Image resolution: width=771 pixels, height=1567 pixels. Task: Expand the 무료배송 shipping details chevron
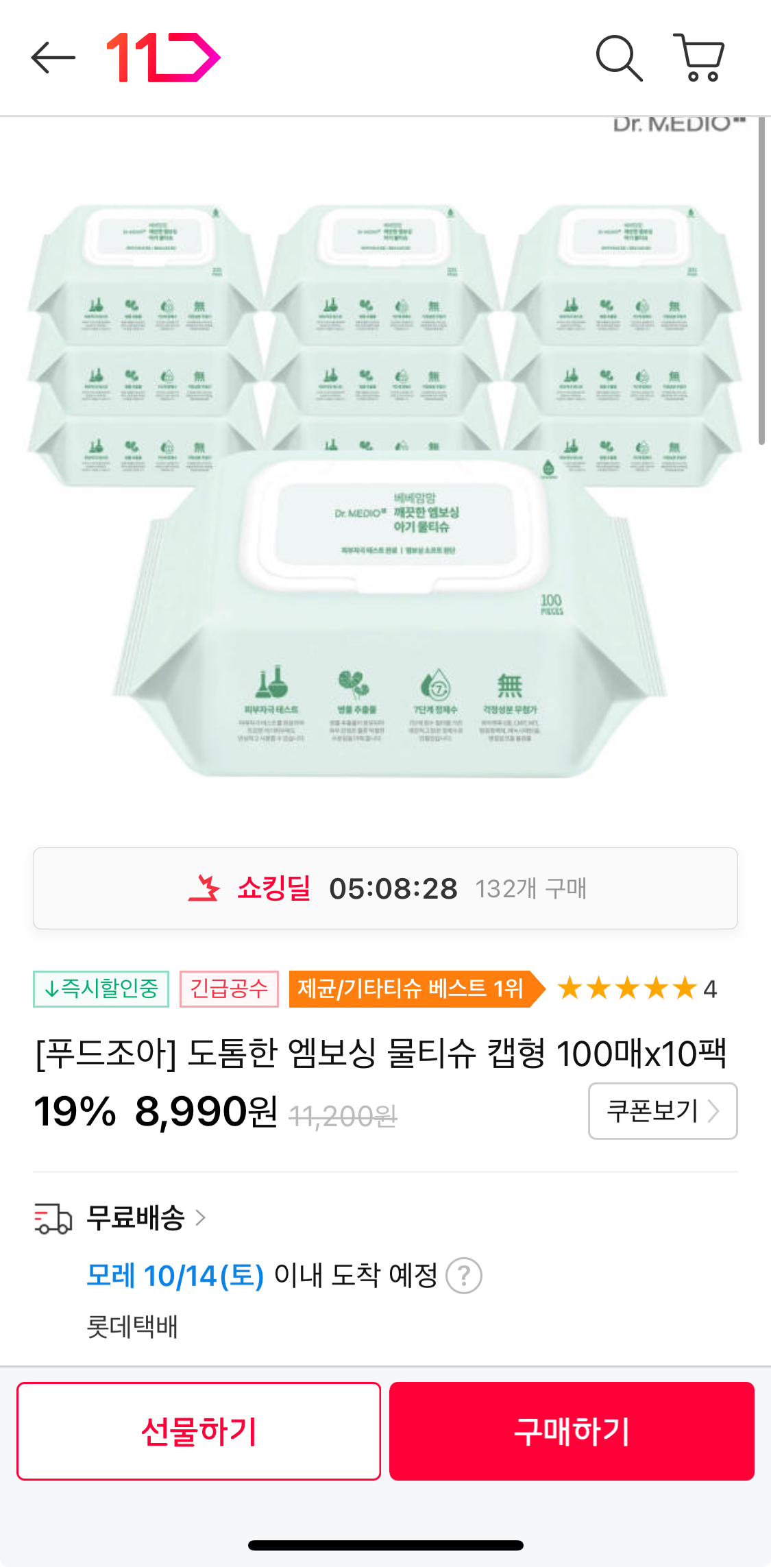tap(200, 1218)
